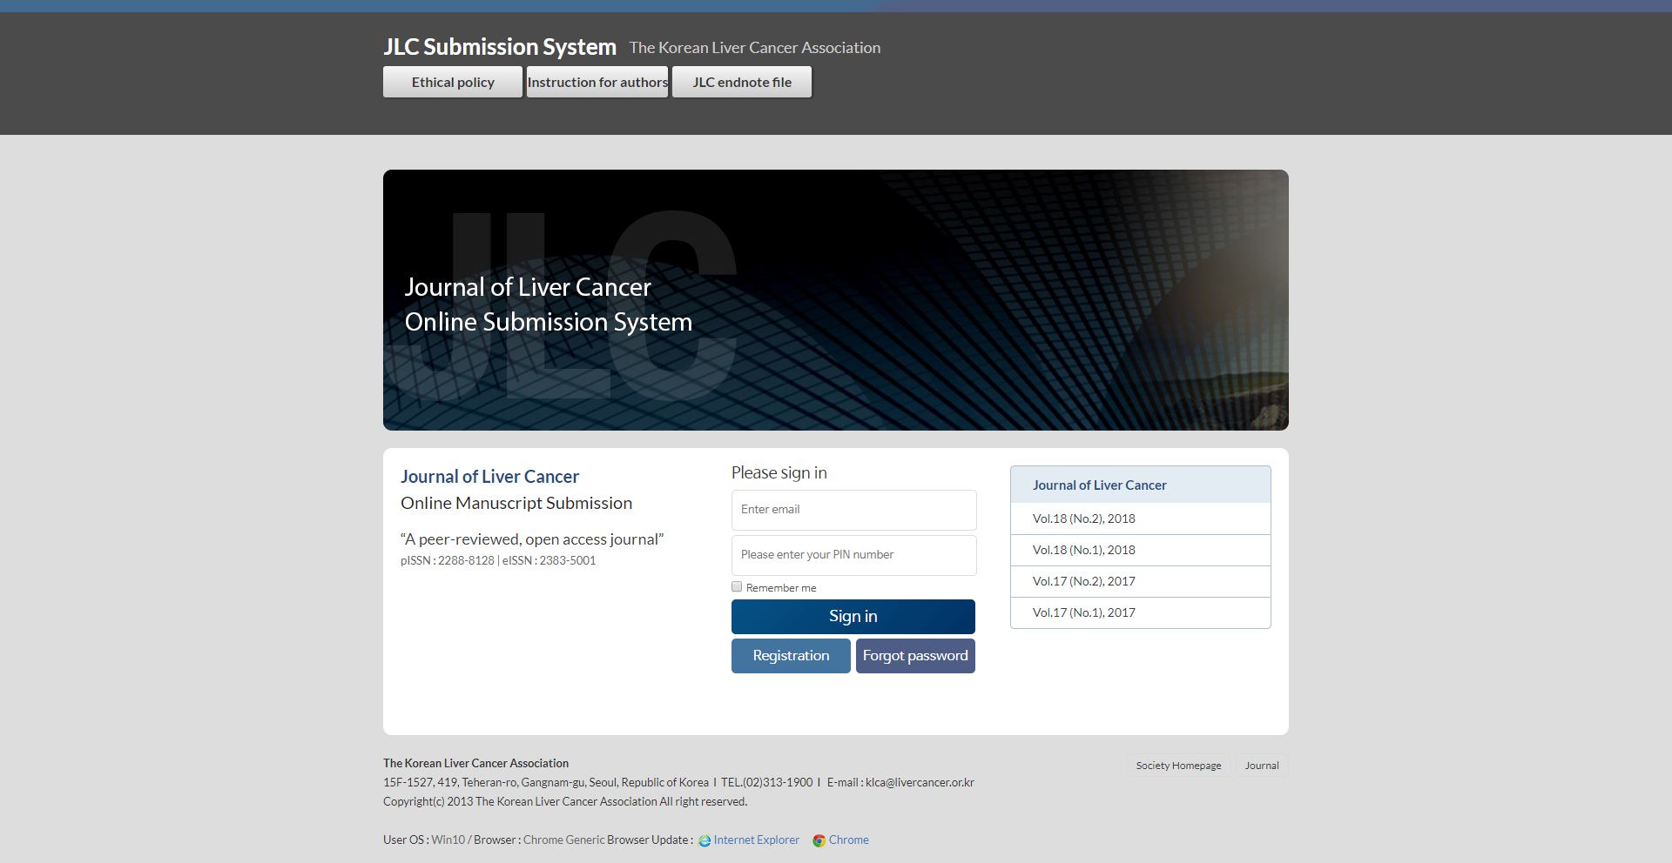Open Instruction for authors
This screenshot has height=863, width=1672.
click(x=597, y=82)
